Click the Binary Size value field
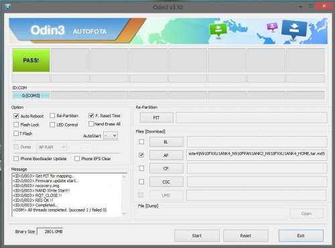Viewport: 335px width, 248px height. [50, 231]
